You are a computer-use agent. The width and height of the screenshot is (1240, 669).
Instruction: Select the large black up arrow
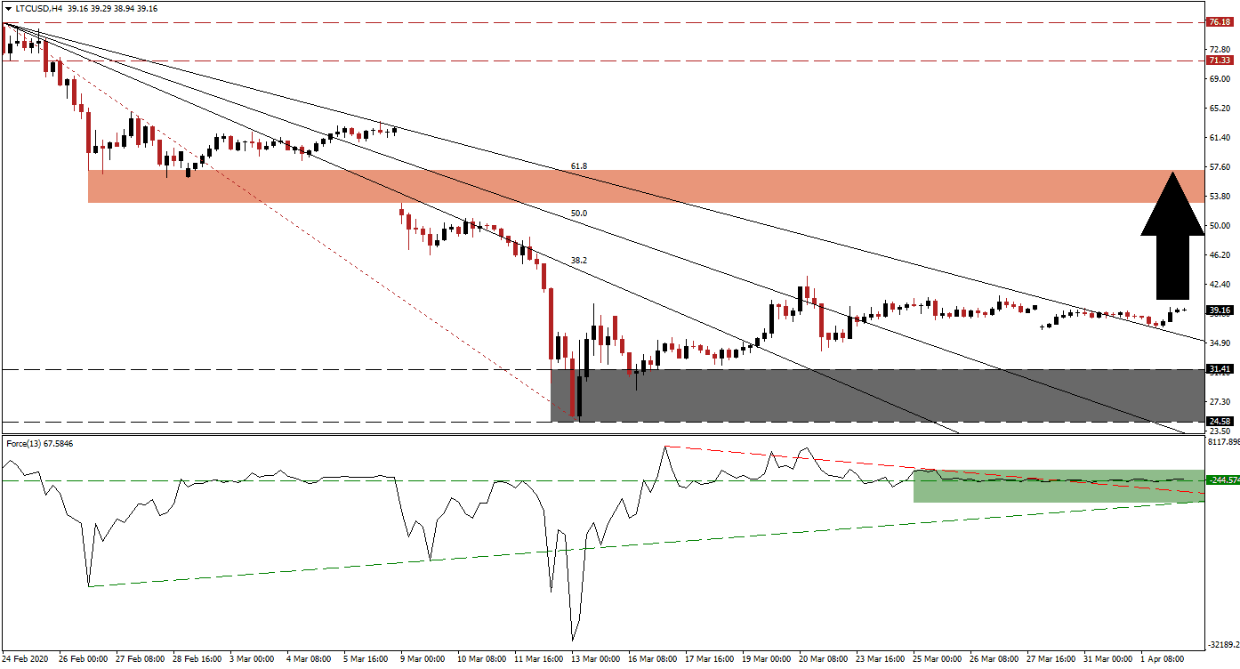click(x=1172, y=235)
